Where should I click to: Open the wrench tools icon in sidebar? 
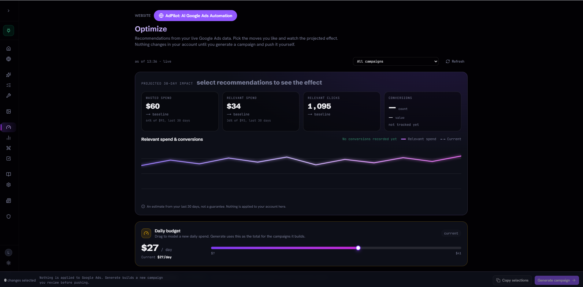pyautogui.click(x=9, y=96)
